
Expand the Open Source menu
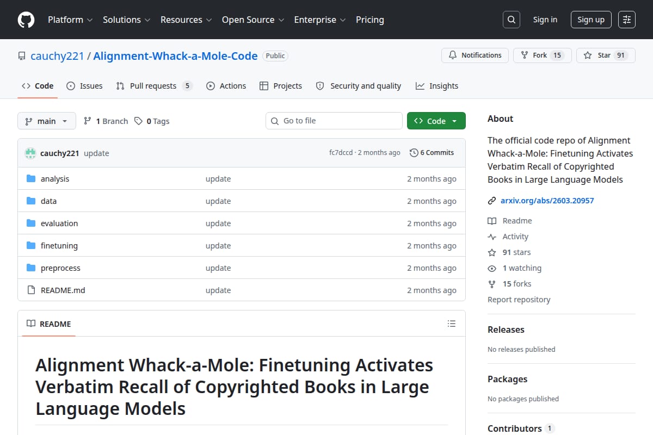point(253,20)
